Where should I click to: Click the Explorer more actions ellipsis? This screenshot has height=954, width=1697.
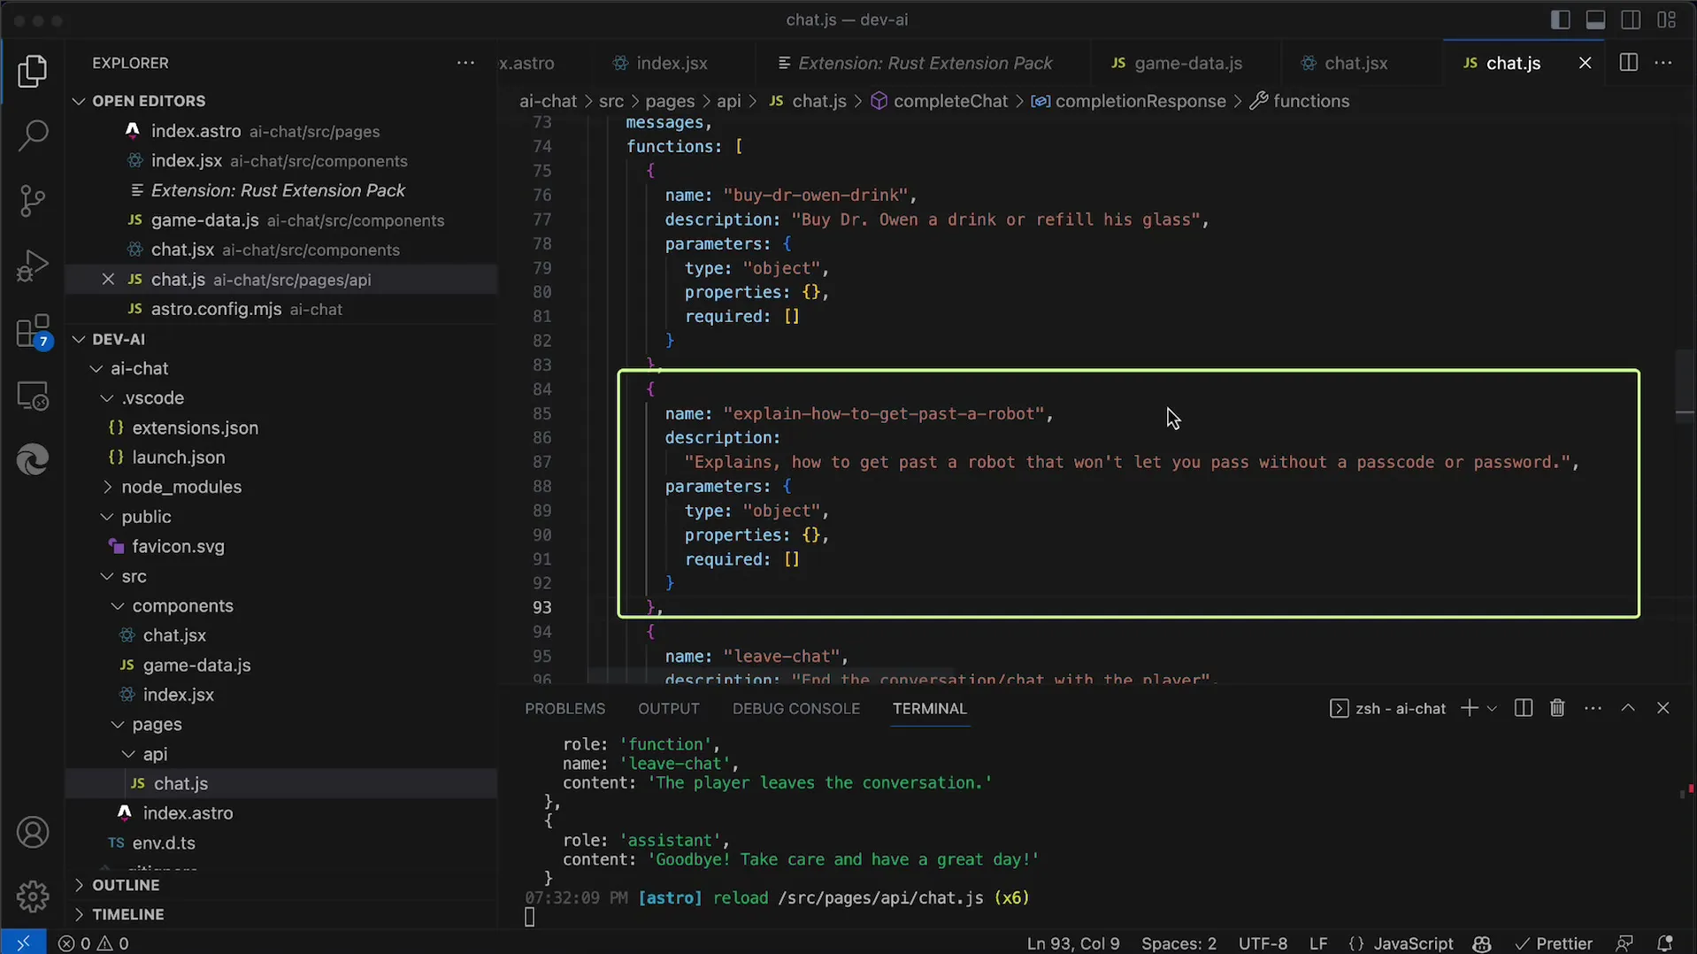[x=465, y=63]
